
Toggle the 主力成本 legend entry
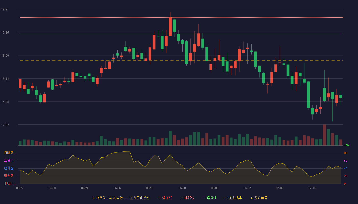[233, 198]
